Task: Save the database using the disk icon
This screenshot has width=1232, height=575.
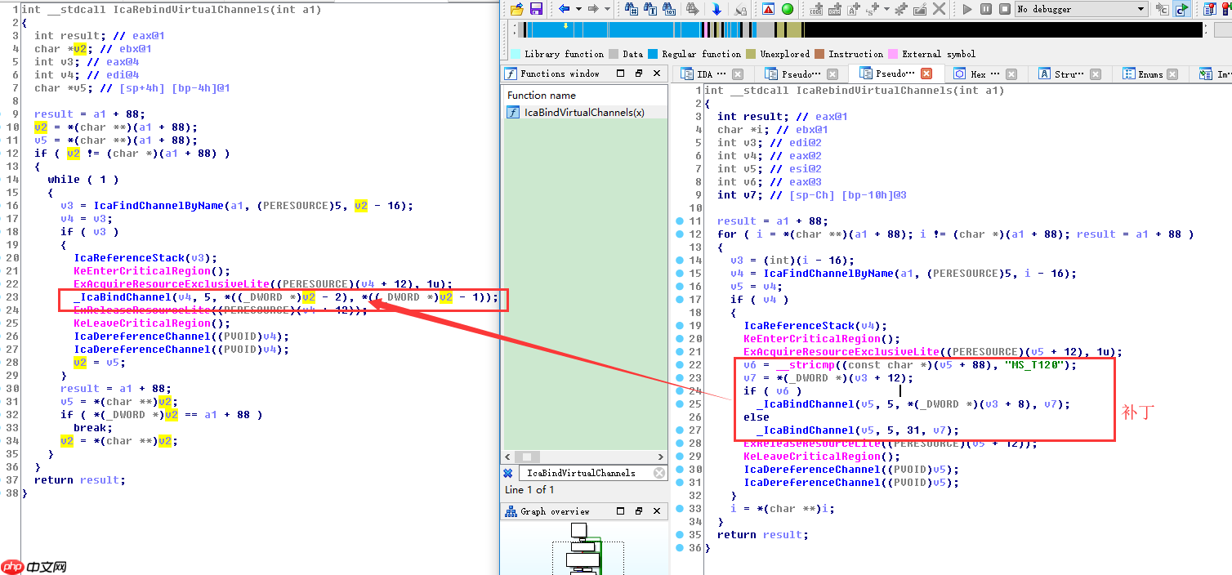Action: (537, 9)
